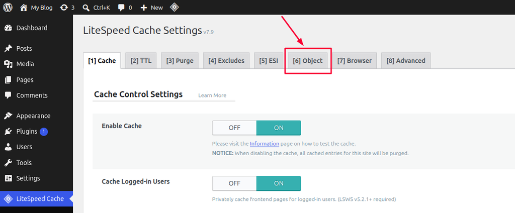Open the Ctrl+K search icon
This screenshot has height=213, width=515.
[x=86, y=8]
